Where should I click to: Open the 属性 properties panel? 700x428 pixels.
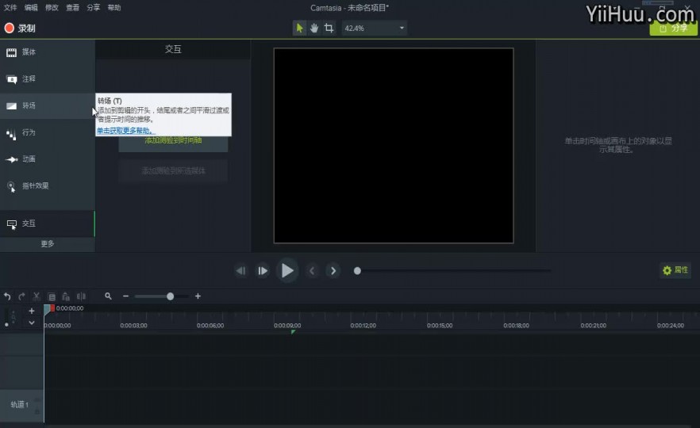[675, 270]
